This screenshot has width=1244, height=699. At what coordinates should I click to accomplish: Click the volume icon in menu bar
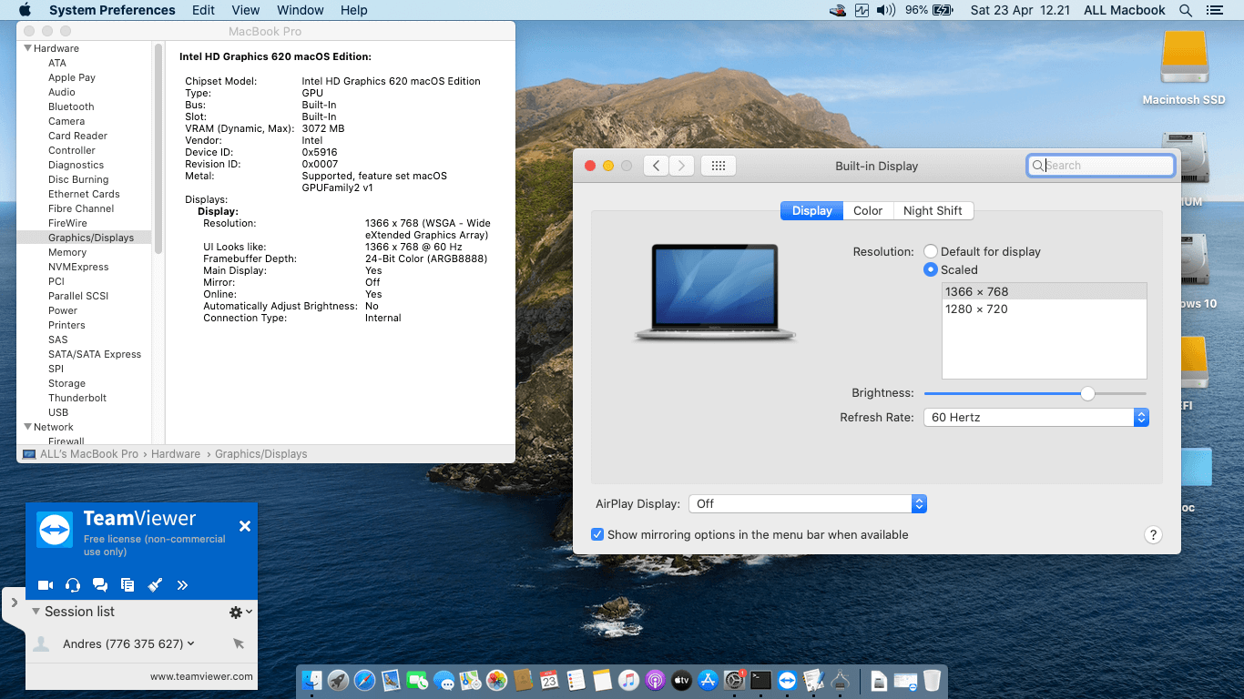pos(888,10)
